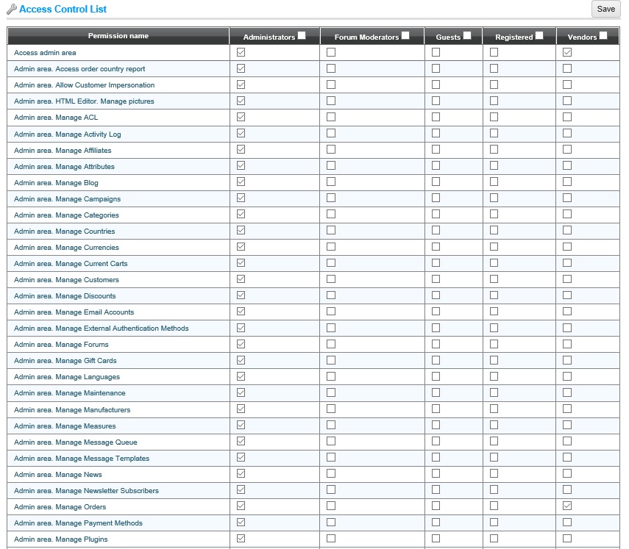
Task: Uncheck Administrators for Manage ACL
Action: (x=241, y=117)
